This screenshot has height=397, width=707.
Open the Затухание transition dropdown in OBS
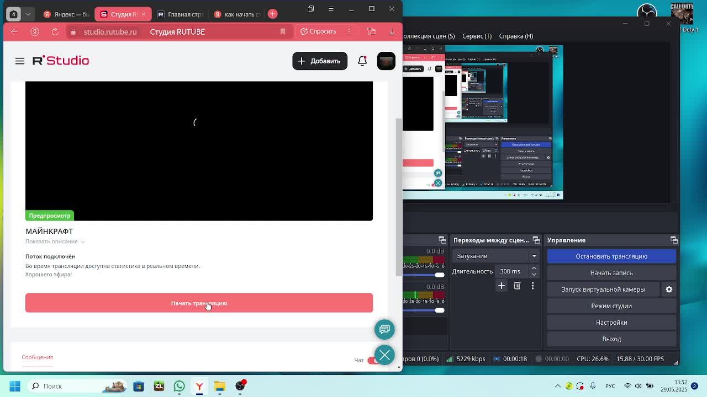click(x=496, y=256)
